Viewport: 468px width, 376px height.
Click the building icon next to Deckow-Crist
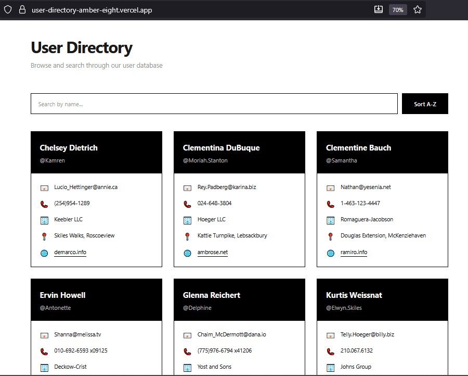44,367
